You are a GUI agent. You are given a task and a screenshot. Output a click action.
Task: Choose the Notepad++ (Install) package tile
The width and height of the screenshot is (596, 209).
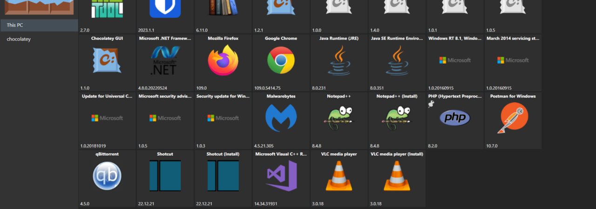[397, 121]
